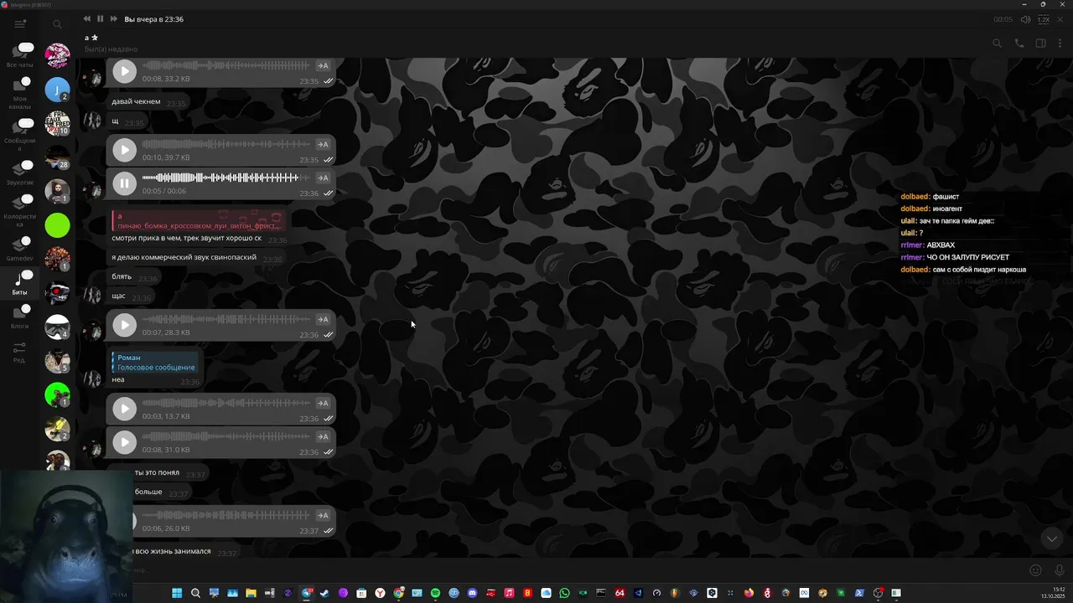Play the 00:08, 33.2 KB voice message

(x=124, y=71)
